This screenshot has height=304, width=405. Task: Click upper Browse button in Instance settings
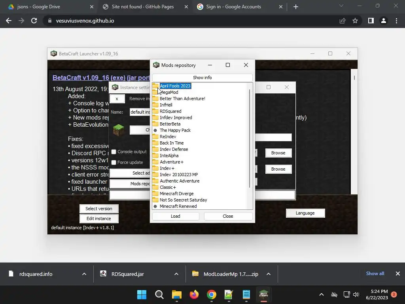click(x=278, y=153)
